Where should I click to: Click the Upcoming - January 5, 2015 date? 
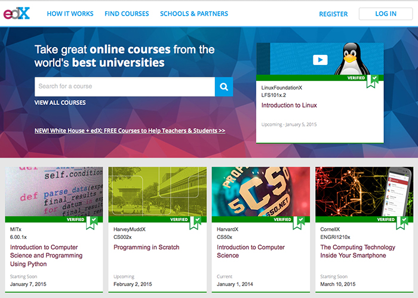(x=289, y=124)
